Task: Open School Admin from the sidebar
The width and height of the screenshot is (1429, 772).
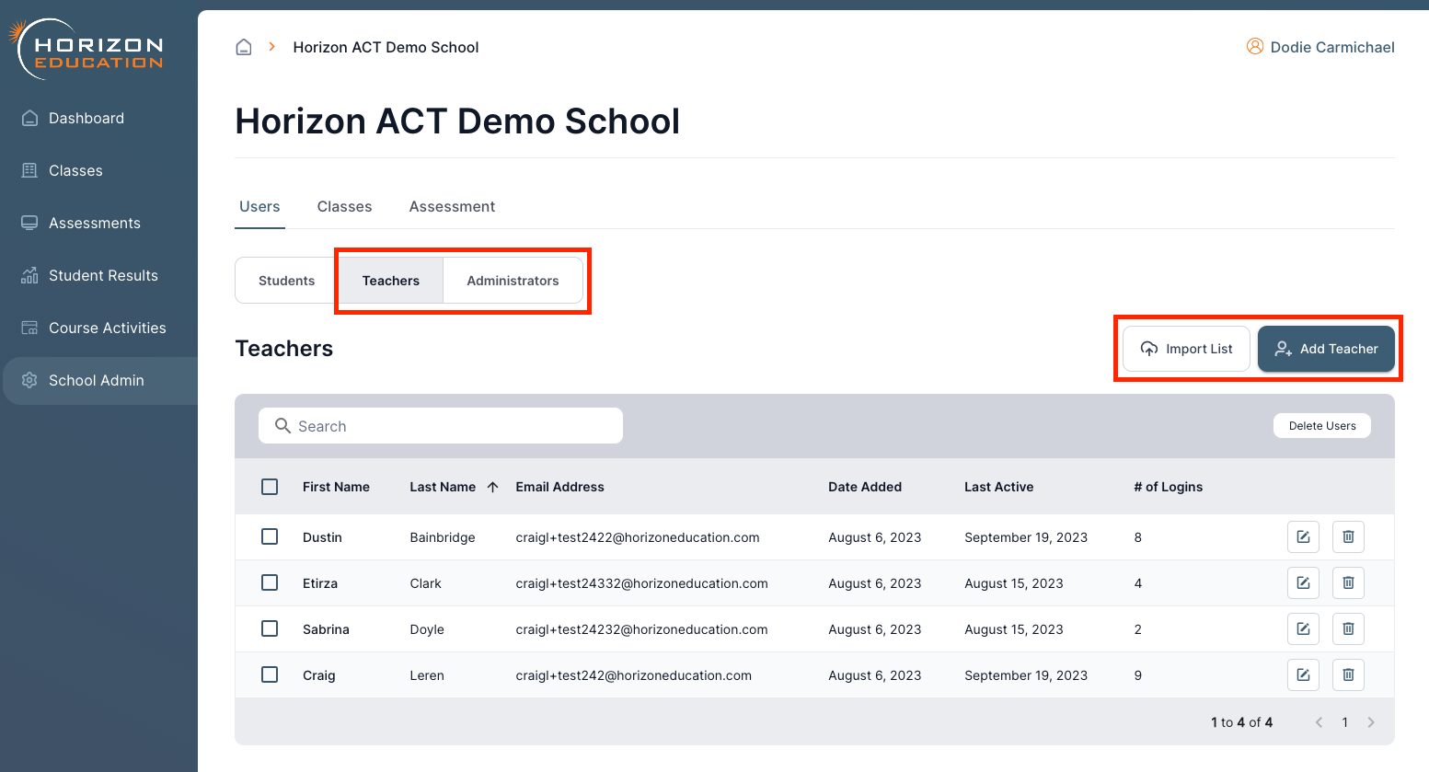Action: [97, 380]
